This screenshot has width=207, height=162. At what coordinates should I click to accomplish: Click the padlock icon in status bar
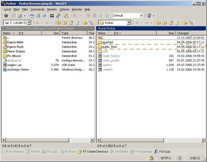pyautogui.click(x=151, y=158)
